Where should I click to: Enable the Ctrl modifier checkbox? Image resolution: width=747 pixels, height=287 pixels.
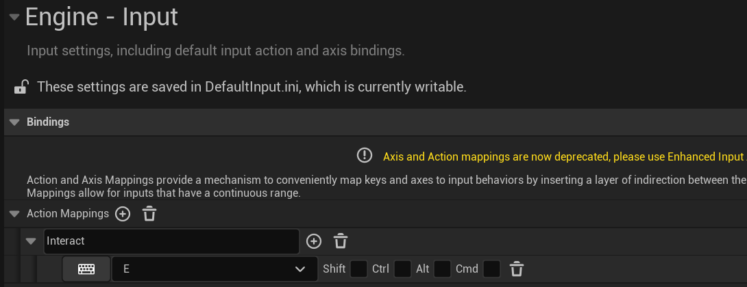click(x=402, y=269)
